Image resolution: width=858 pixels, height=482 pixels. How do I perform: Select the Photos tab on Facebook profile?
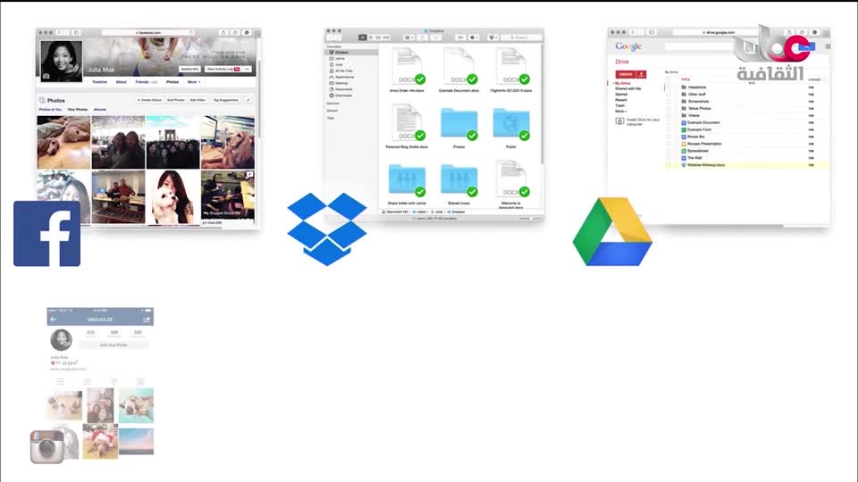tap(172, 82)
